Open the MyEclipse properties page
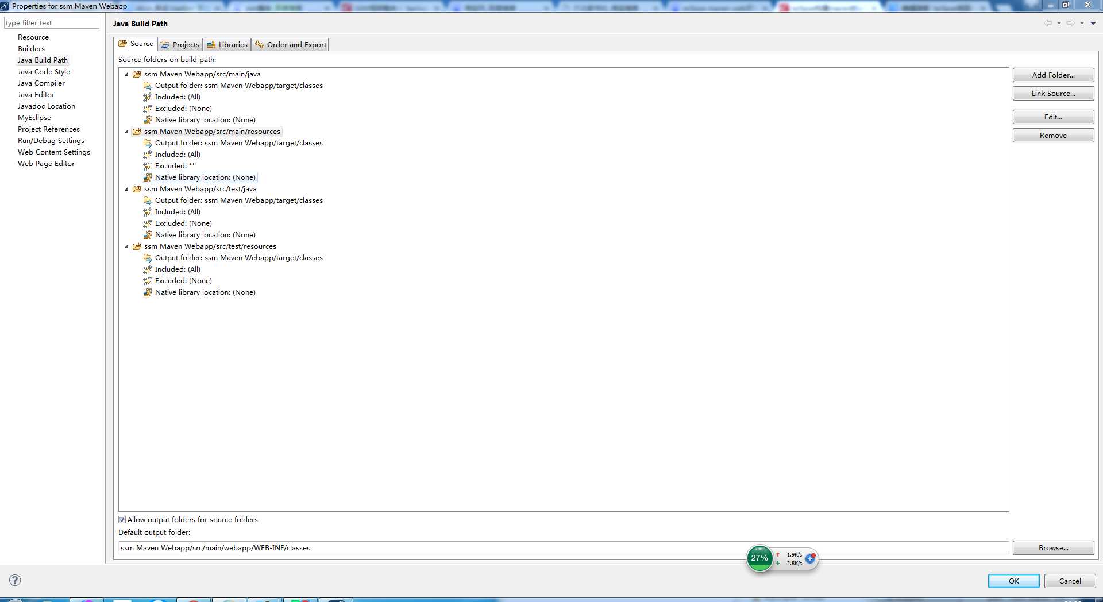Screen dimensions: 1103x602 coord(34,118)
